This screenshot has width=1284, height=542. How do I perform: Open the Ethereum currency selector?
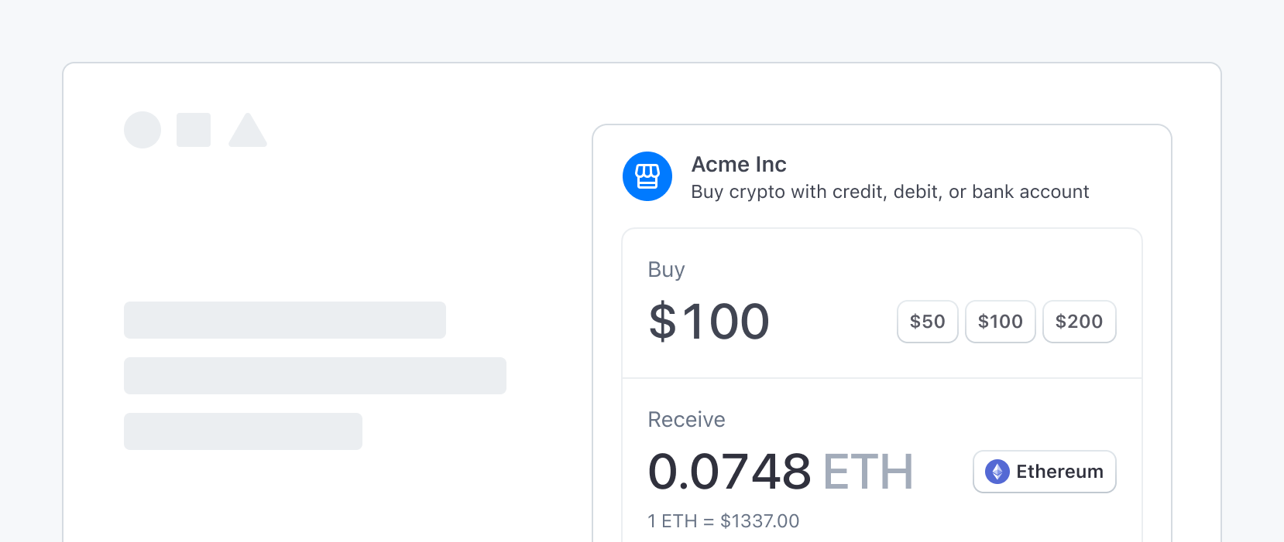(1045, 472)
